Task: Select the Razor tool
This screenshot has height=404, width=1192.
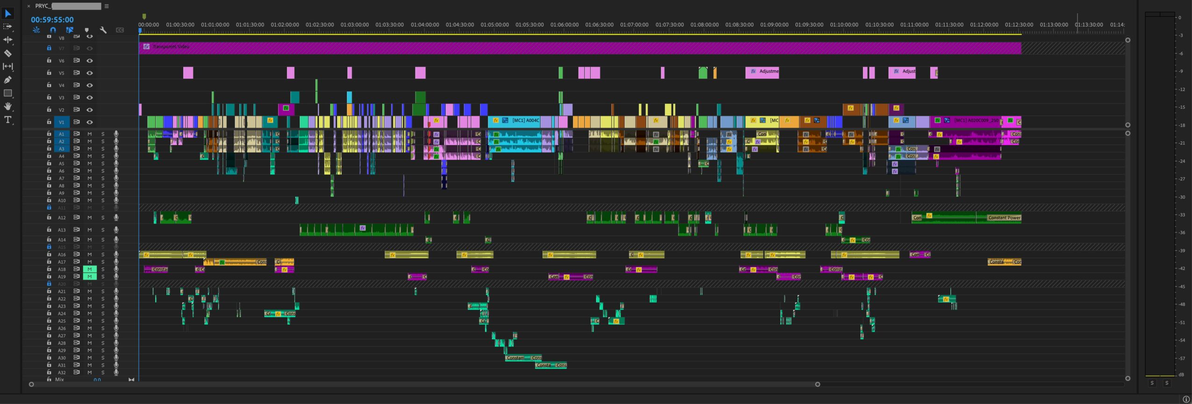Action: click(x=8, y=53)
